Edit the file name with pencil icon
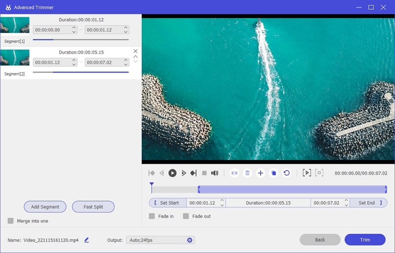The width and height of the screenshot is (395, 253). [x=87, y=240]
